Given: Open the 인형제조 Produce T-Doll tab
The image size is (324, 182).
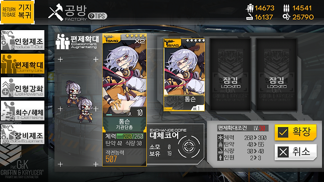Looking at the screenshot, I should [x=23, y=40].
